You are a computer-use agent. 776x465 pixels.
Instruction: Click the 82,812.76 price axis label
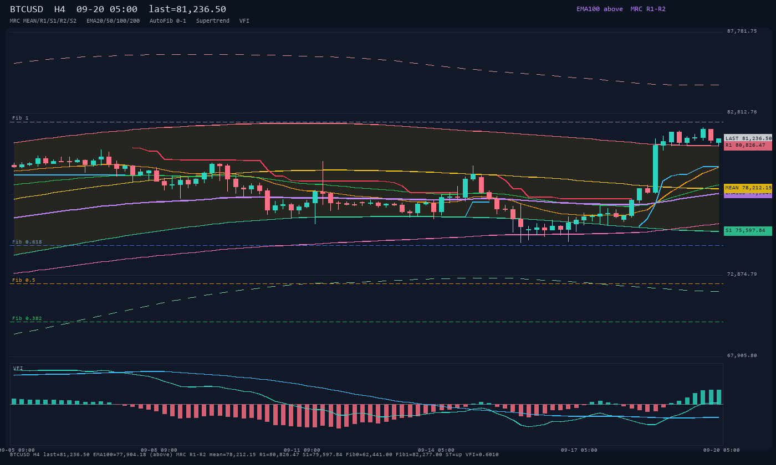[742, 112]
